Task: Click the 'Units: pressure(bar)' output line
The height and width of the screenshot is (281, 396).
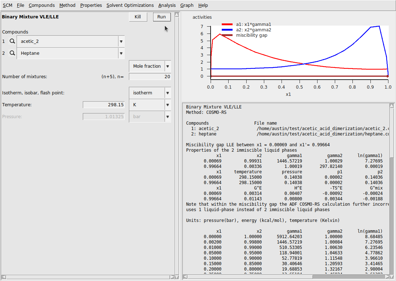Action: click(263, 220)
